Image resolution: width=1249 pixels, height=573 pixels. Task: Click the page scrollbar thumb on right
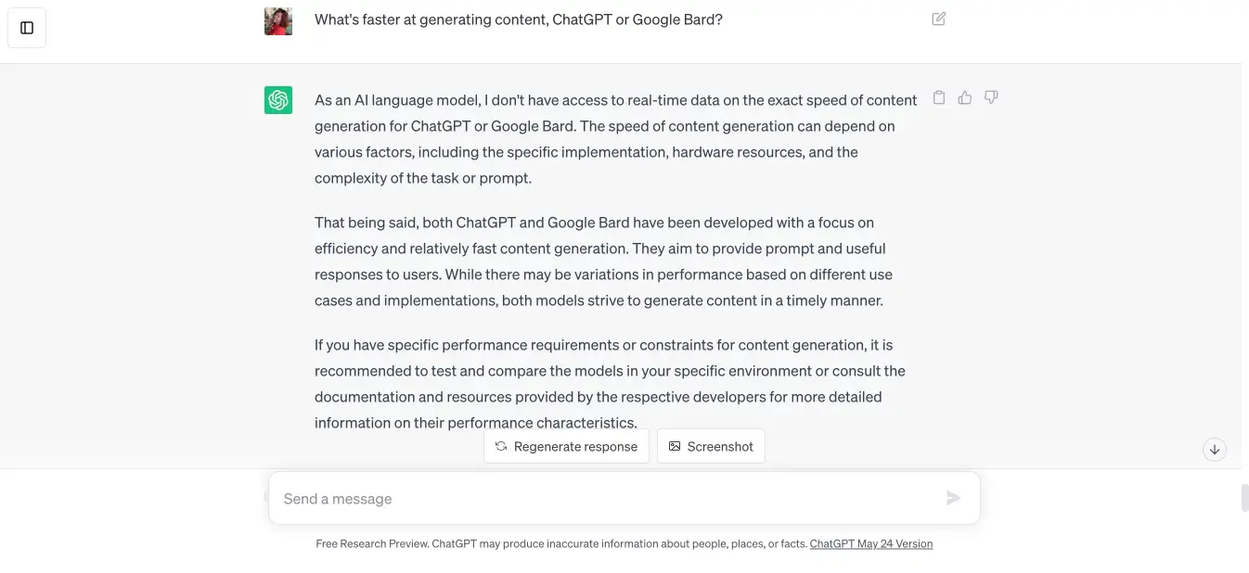1244,498
